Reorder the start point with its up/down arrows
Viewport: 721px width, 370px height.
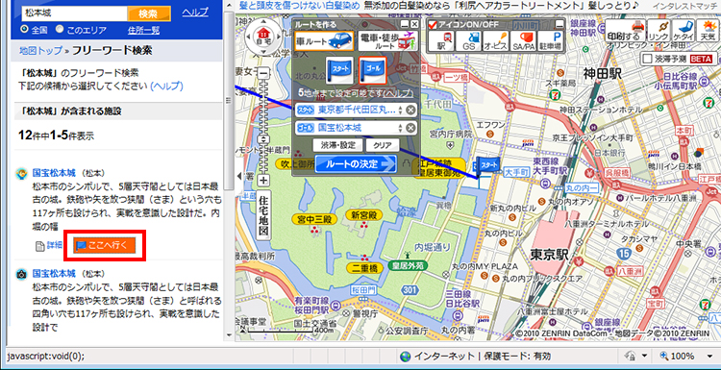[400, 110]
